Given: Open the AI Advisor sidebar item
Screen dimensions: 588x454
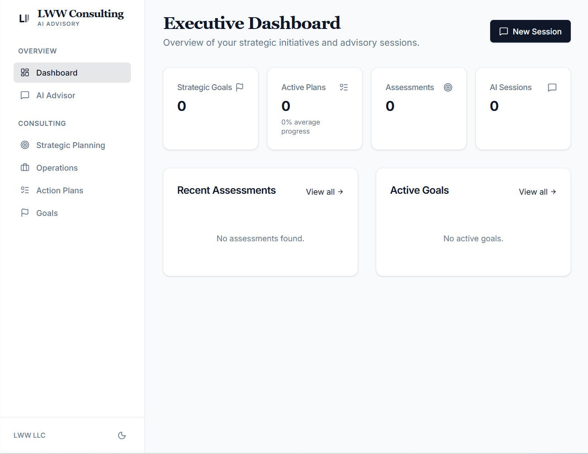Looking at the screenshot, I should click(55, 95).
